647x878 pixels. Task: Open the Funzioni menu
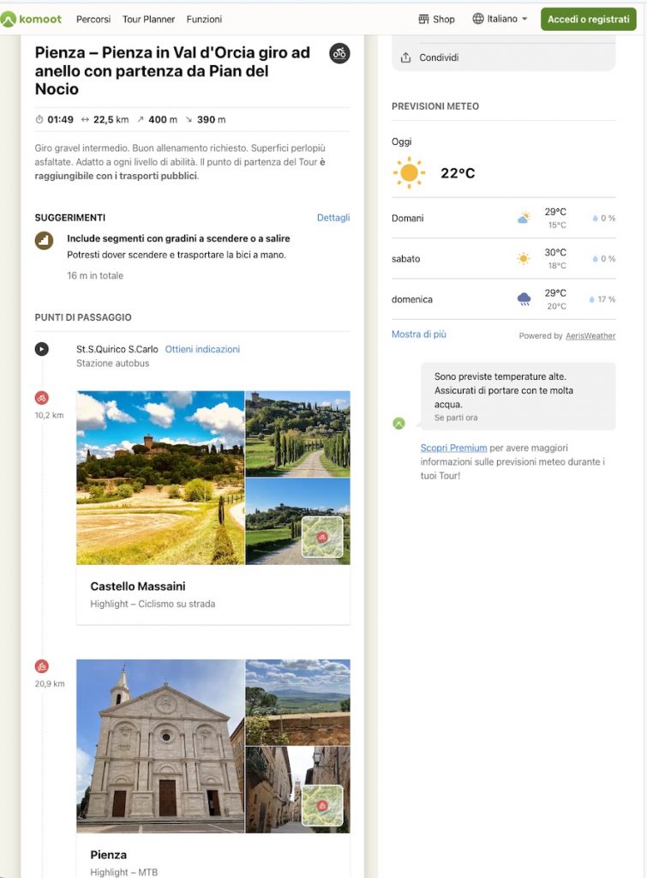click(x=204, y=19)
